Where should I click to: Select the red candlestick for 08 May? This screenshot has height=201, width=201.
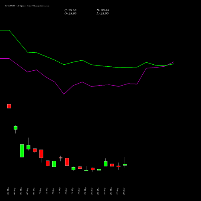pos(35,150)
